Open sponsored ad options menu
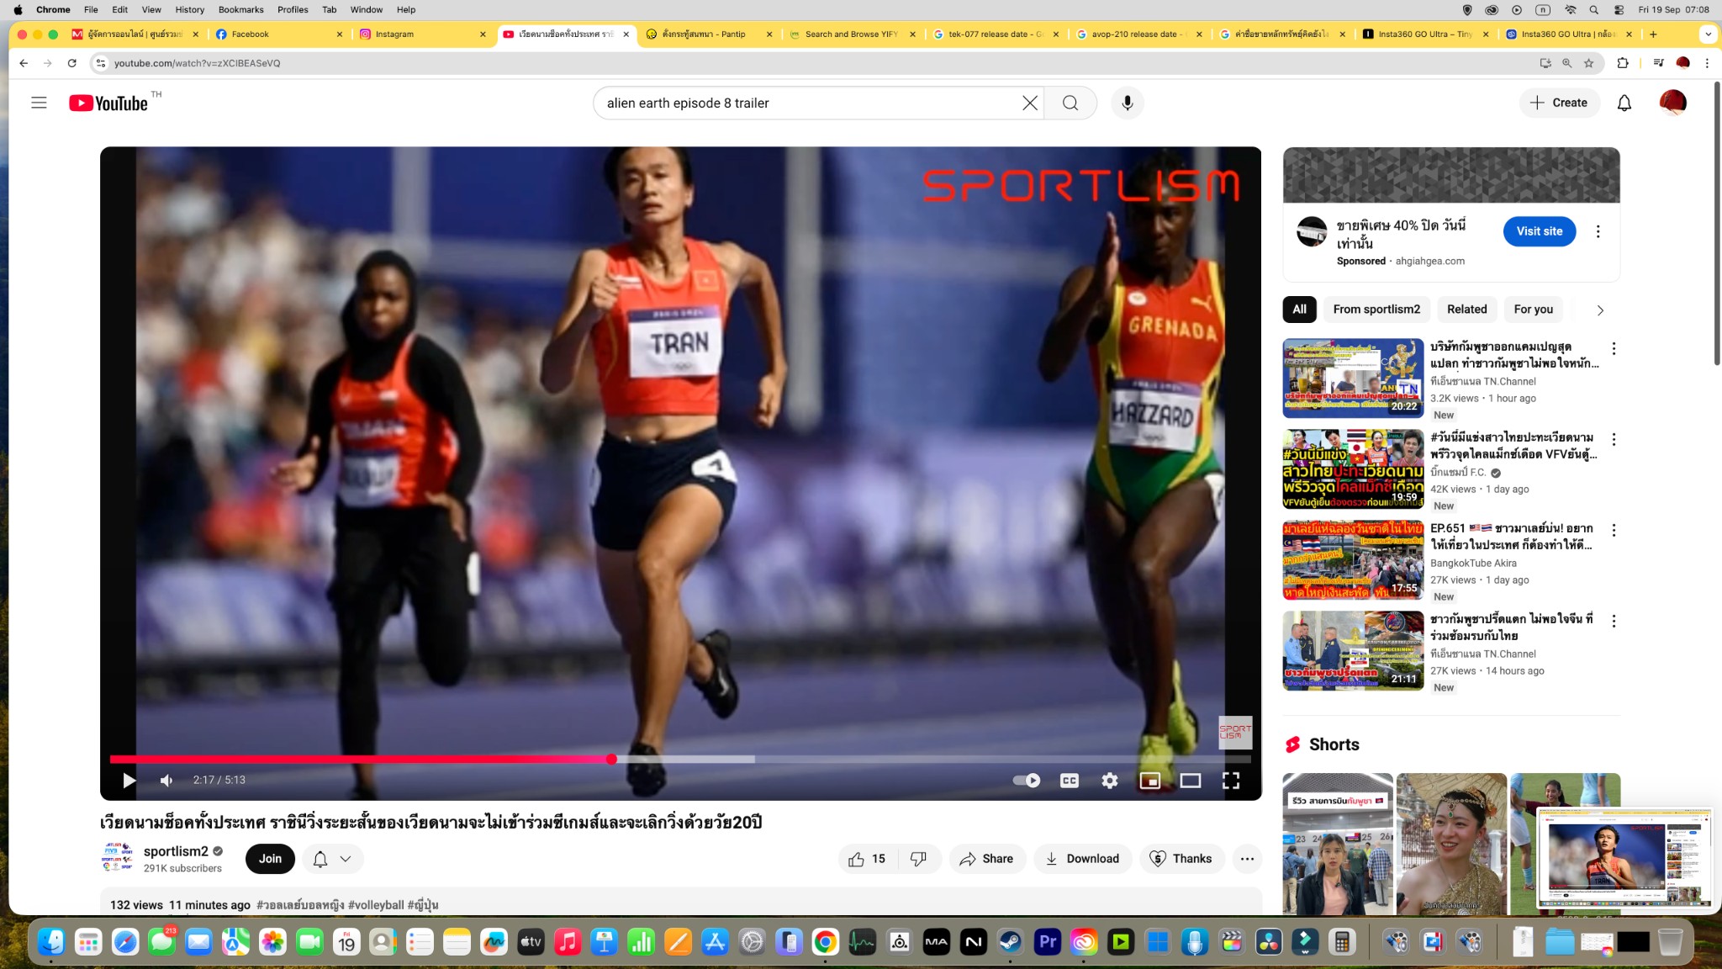1722x969 pixels. [1598, 231]
